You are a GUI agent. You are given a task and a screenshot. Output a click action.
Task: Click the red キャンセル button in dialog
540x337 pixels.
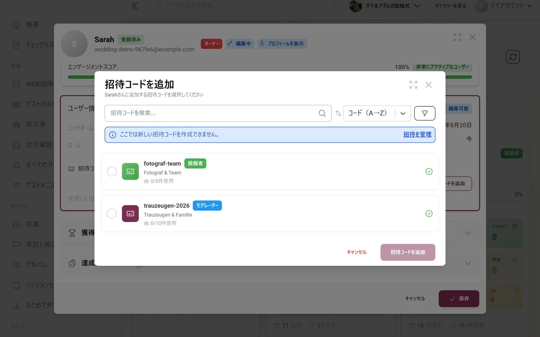click(x=357, y=252)
